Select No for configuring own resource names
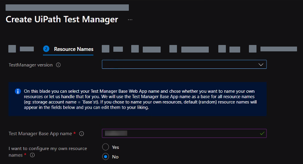303x164 pixels. (105, 157)
